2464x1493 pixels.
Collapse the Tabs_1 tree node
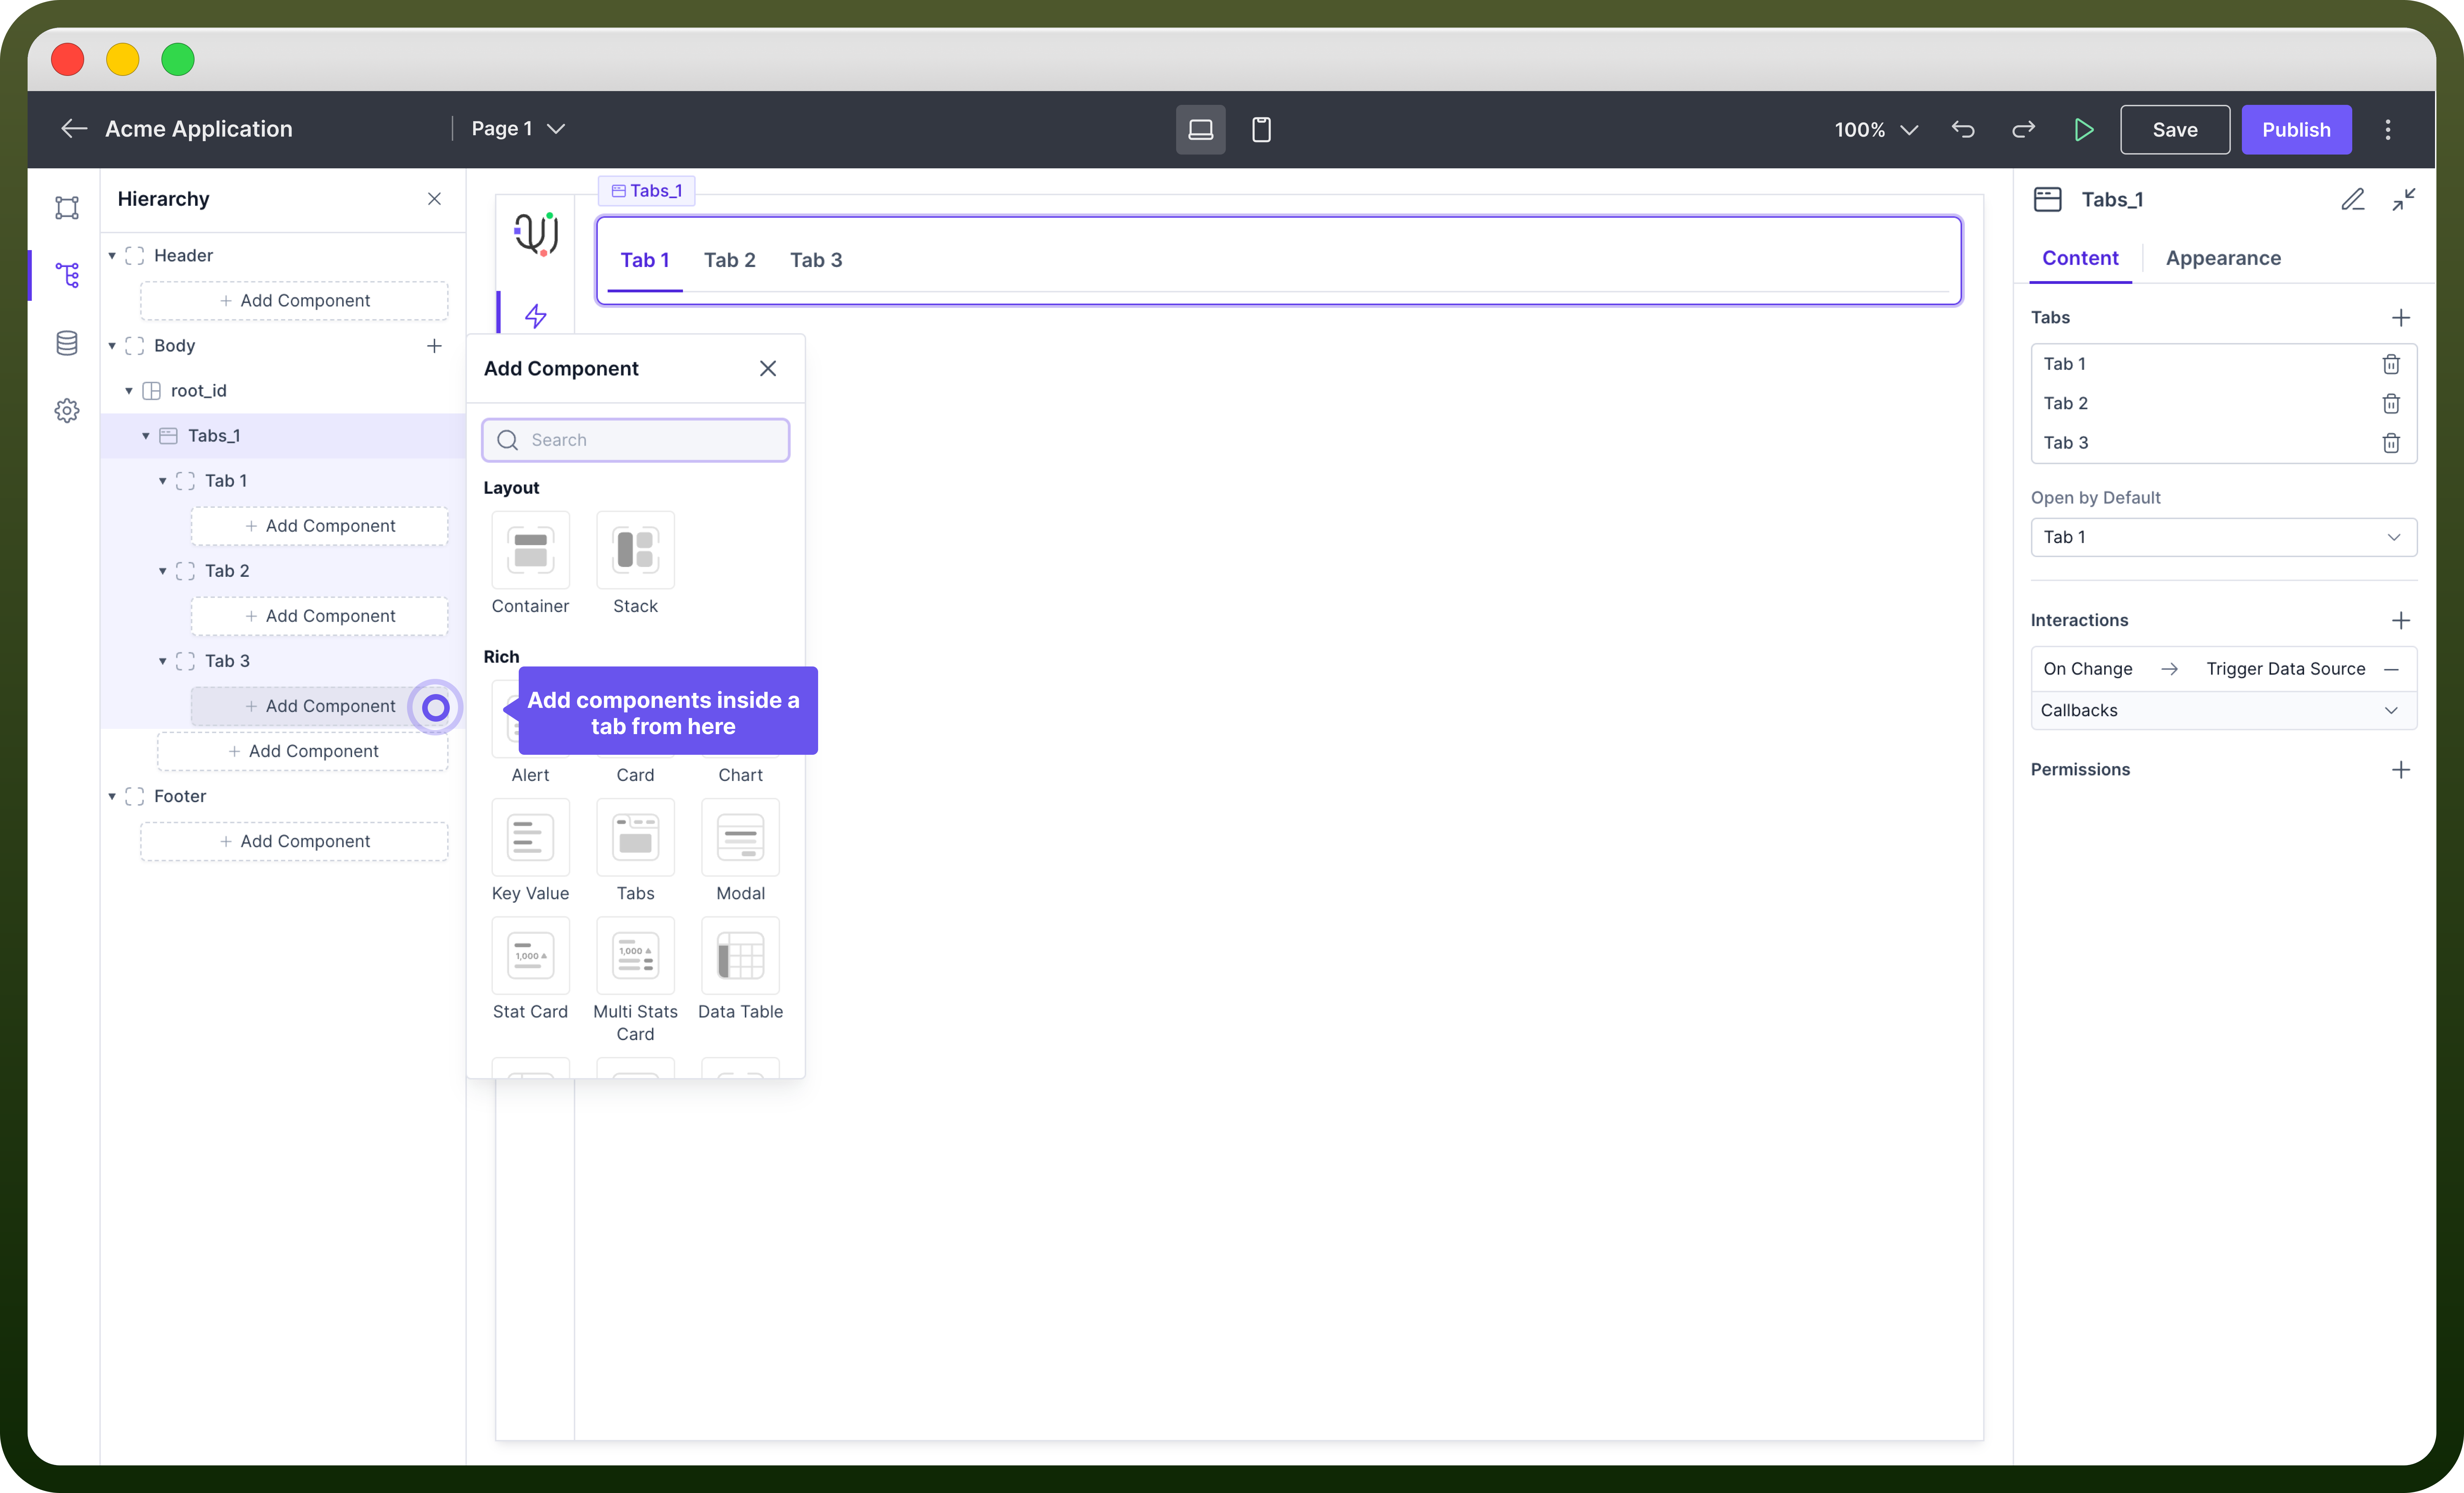coord(146,436)
